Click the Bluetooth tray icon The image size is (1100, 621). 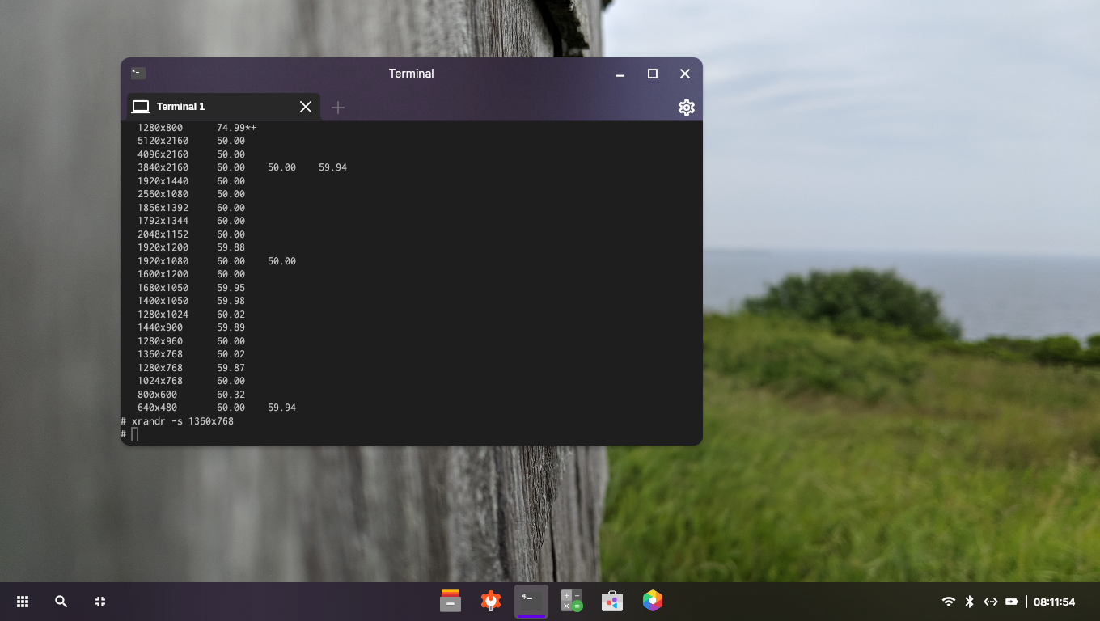tap(970, 602)
